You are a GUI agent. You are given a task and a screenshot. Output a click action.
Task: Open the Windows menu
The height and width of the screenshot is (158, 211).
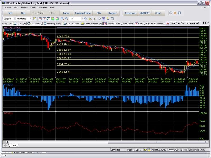tap(43, 8)
